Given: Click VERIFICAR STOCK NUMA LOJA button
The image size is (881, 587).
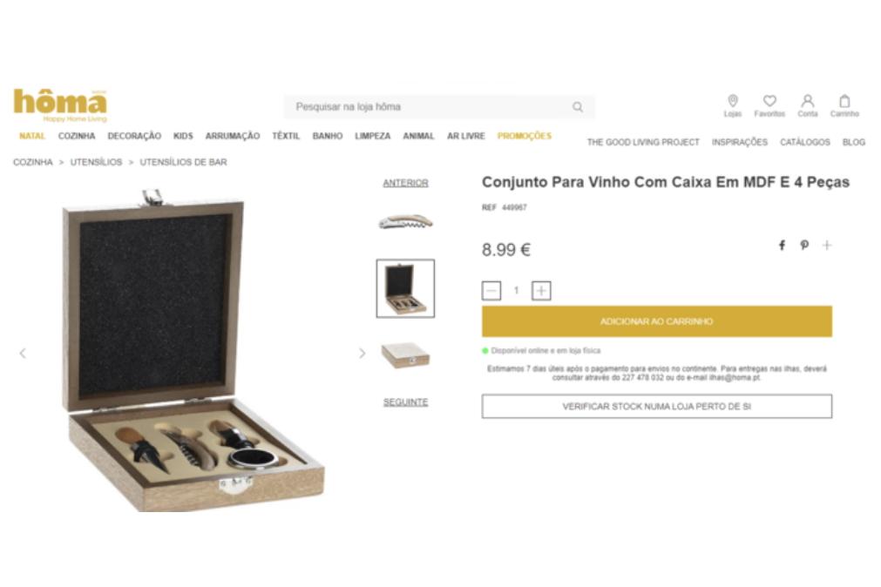Looking at the screenshot, I should pyautogui.click(x=657, y=406).
